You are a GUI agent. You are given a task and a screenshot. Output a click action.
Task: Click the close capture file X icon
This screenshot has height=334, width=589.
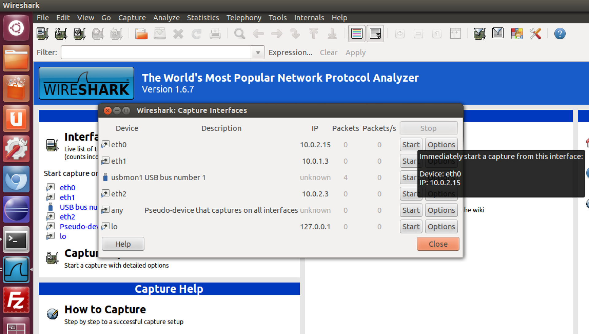pyautogui.click(x=178, y=34)
